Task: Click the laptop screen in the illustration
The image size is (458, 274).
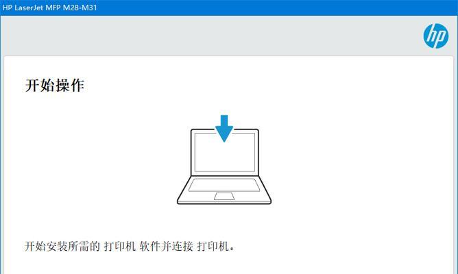Action: [225, 152]
